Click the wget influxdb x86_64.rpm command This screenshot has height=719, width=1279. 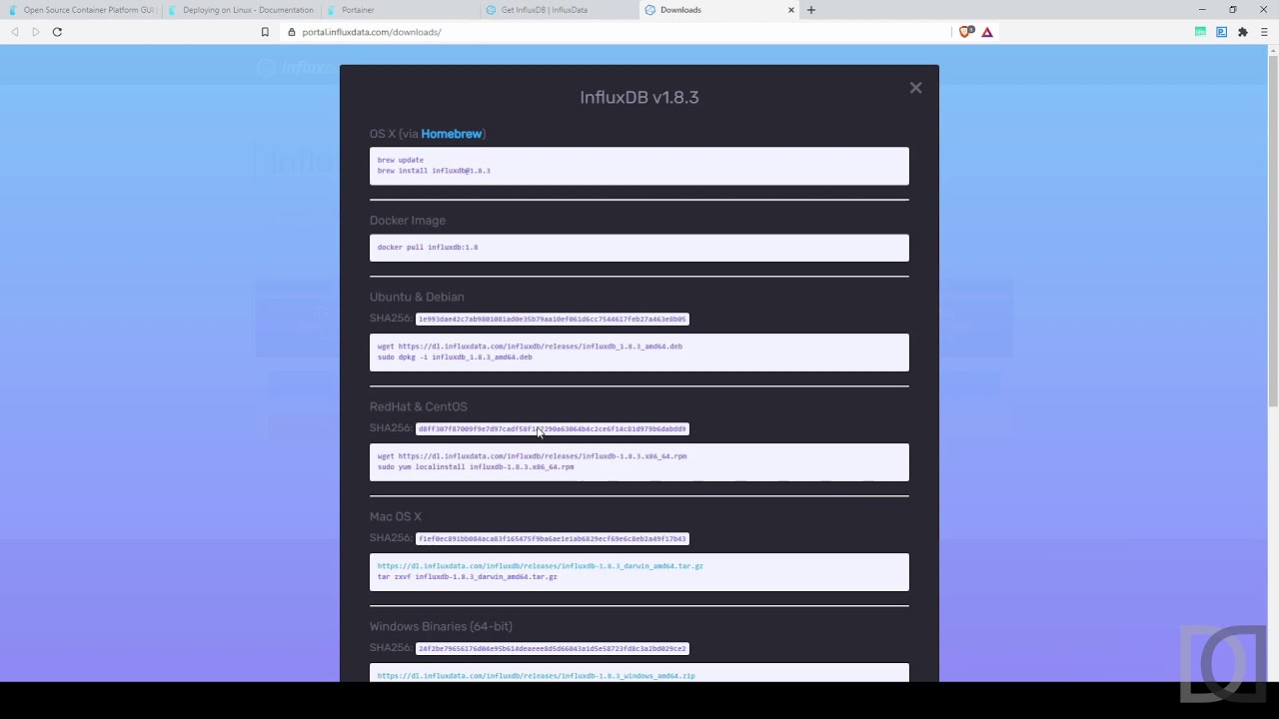533,456
